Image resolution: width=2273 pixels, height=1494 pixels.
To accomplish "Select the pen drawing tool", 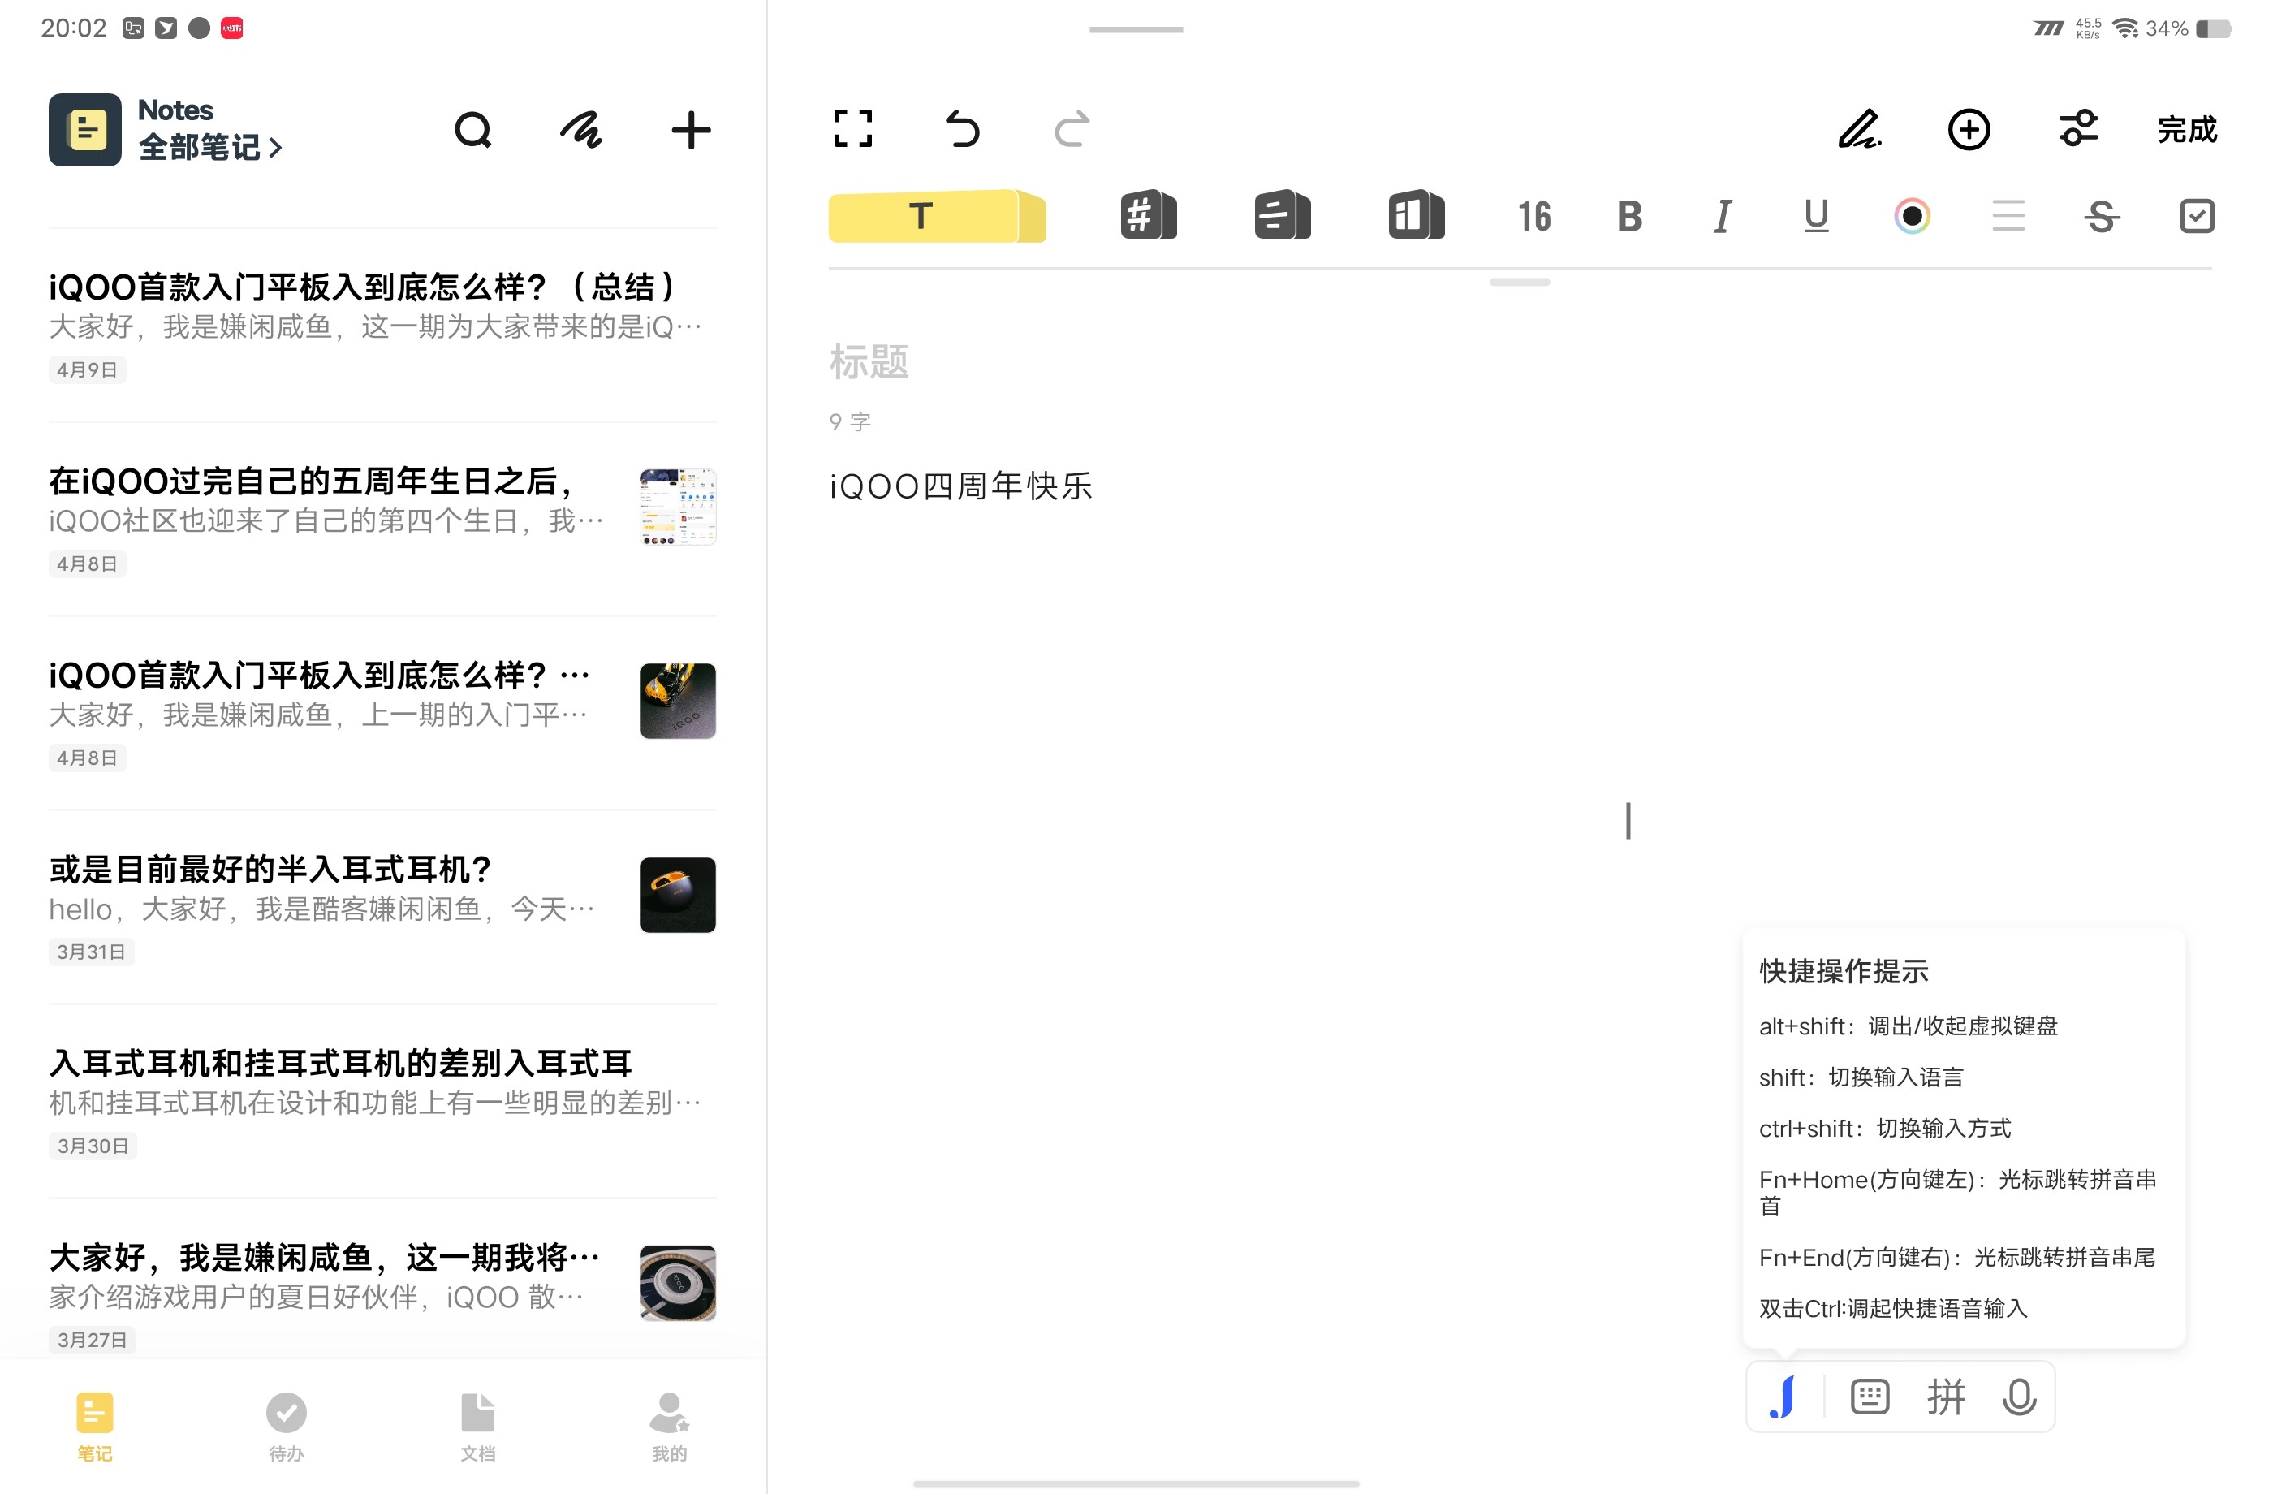I will (x=1858, y=129).
